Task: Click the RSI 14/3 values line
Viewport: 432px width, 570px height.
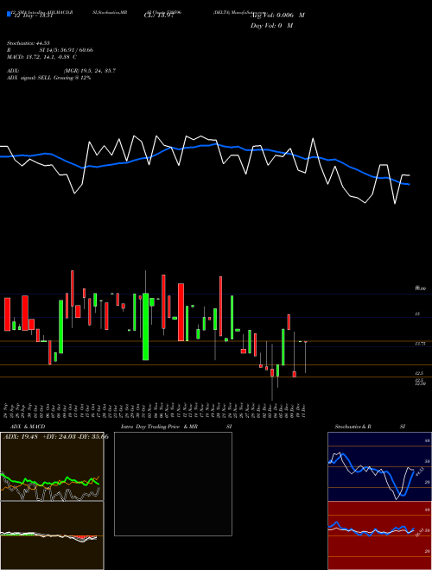Action: (50, 50)
